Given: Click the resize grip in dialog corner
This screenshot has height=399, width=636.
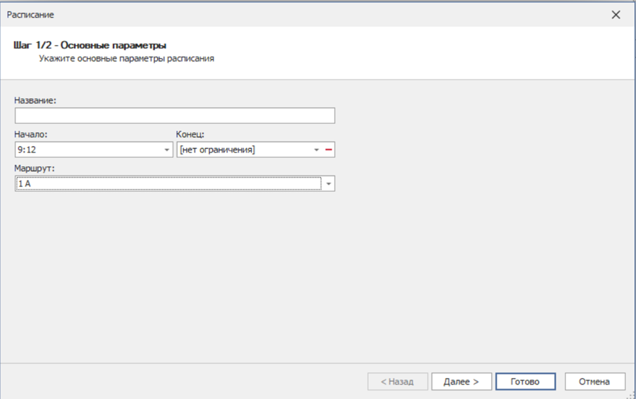Looking at the screenshot, I should pyautogui.click(x=631, y=394).
